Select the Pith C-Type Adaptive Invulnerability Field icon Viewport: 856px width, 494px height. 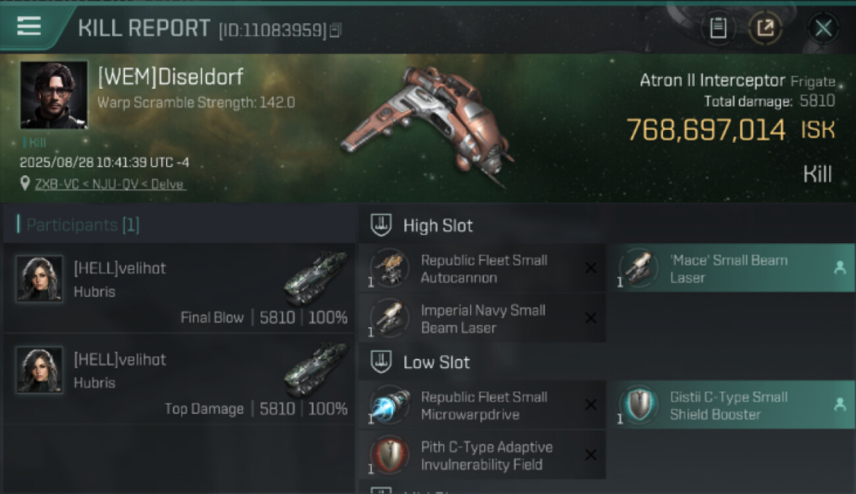pyautogui.click(x=390, y=455)
